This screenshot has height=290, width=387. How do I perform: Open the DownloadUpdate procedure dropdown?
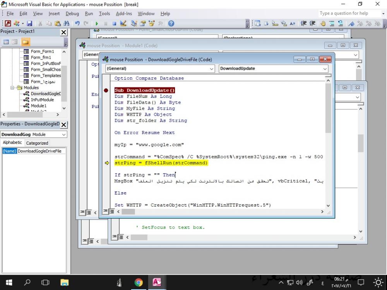click(325, 69)
